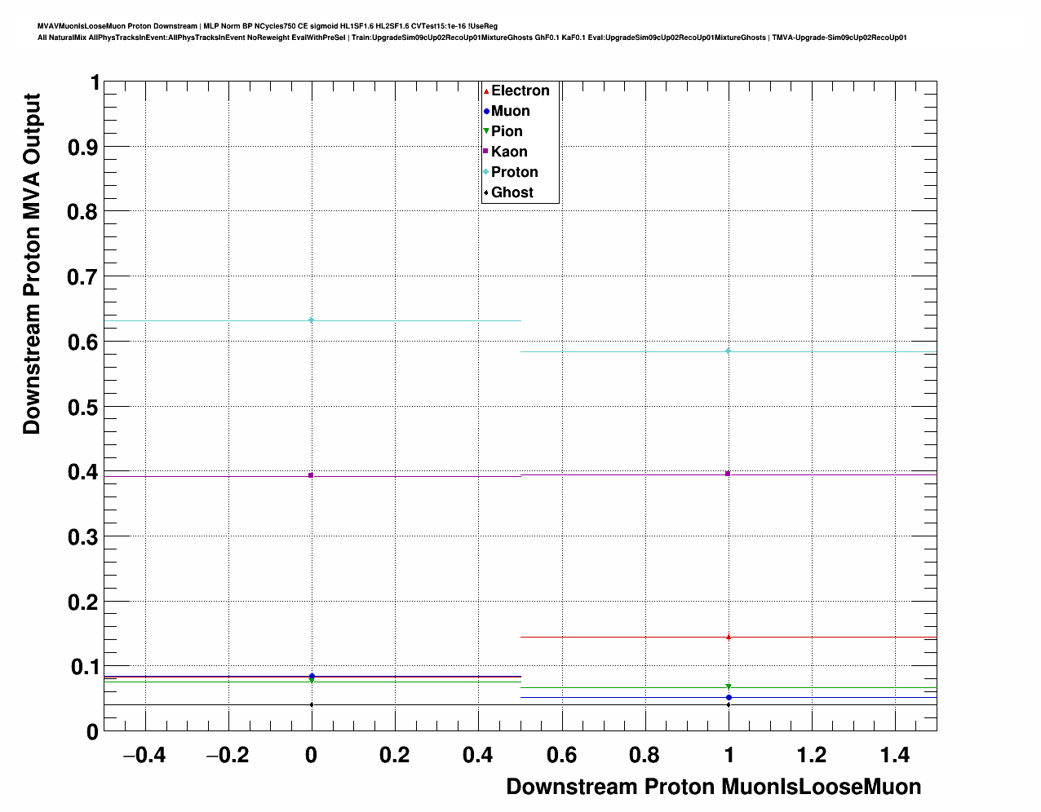Click the plot title line starting 'MVAVMuonIsLooseMuon'
Viewport: 1041px width, 812px height.
tap(268, 26)
